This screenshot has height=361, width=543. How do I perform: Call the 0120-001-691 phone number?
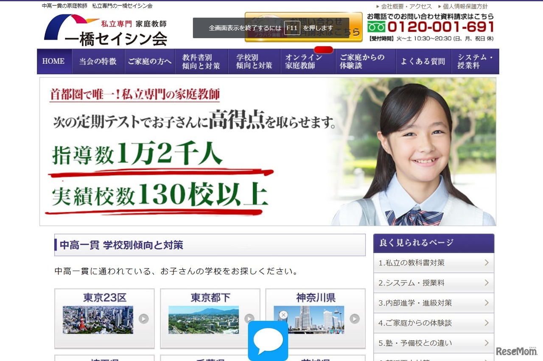(441, 27)
